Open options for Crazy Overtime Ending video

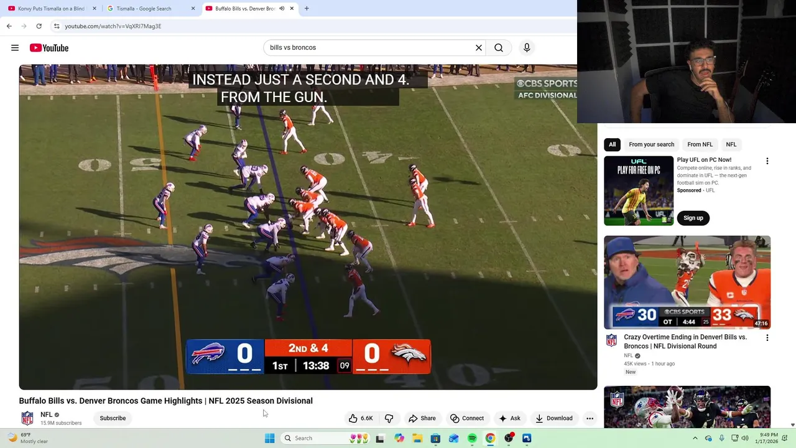tap(767, 338)
